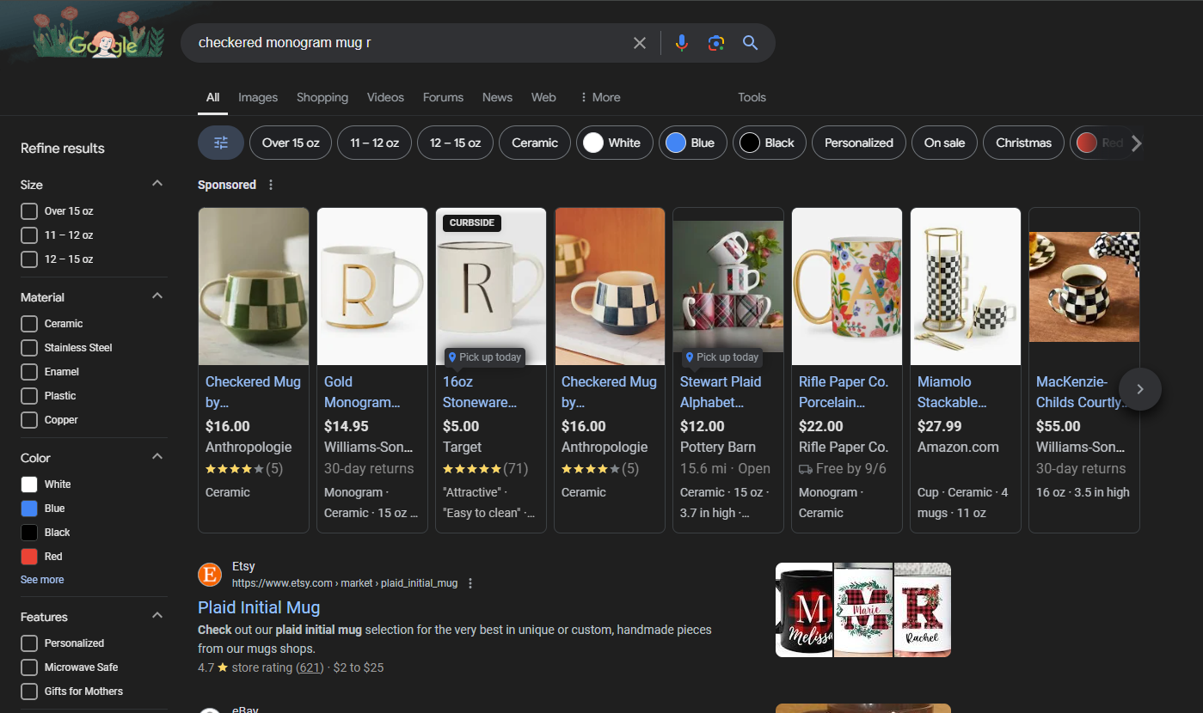
Task: Expand colors with See more
Action: click(42, 580)
